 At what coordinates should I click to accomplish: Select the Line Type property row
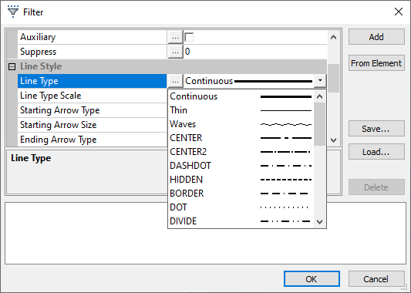(92, 81)
